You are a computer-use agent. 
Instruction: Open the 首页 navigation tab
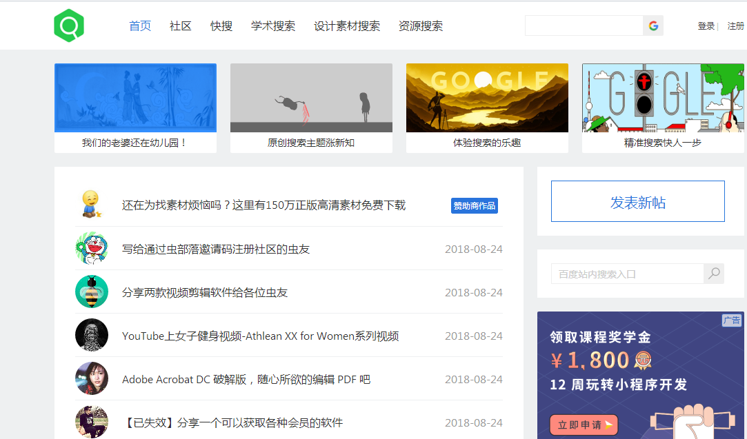140,25
